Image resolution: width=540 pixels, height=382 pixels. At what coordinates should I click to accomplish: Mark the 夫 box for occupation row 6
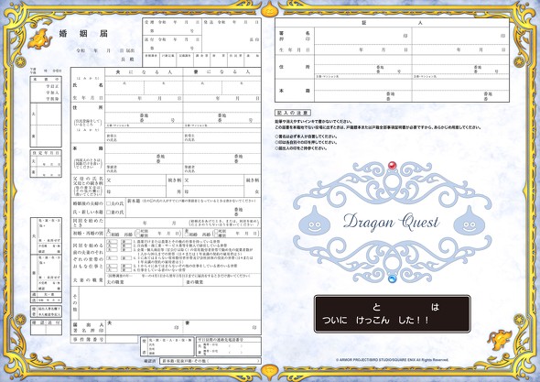(x=112, y=270)
